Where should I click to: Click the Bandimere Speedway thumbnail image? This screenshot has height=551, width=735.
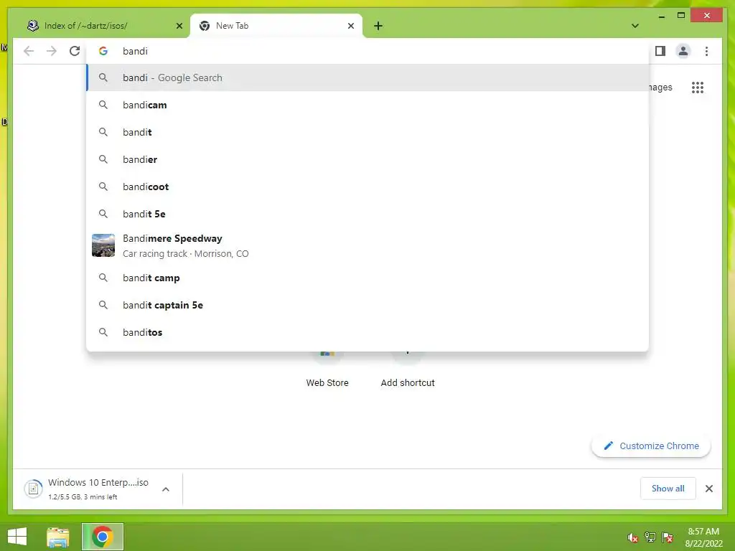103,245
